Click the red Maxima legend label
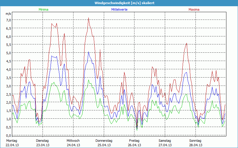Screen dimensions: 238x148 tap(194, 9)
